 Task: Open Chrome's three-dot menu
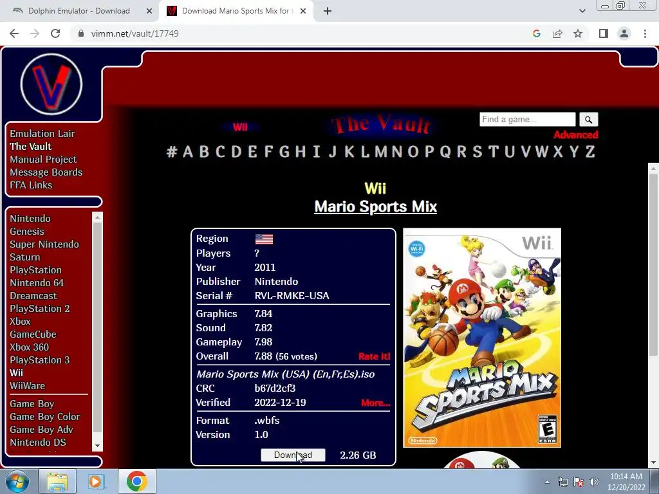[645, 33]
